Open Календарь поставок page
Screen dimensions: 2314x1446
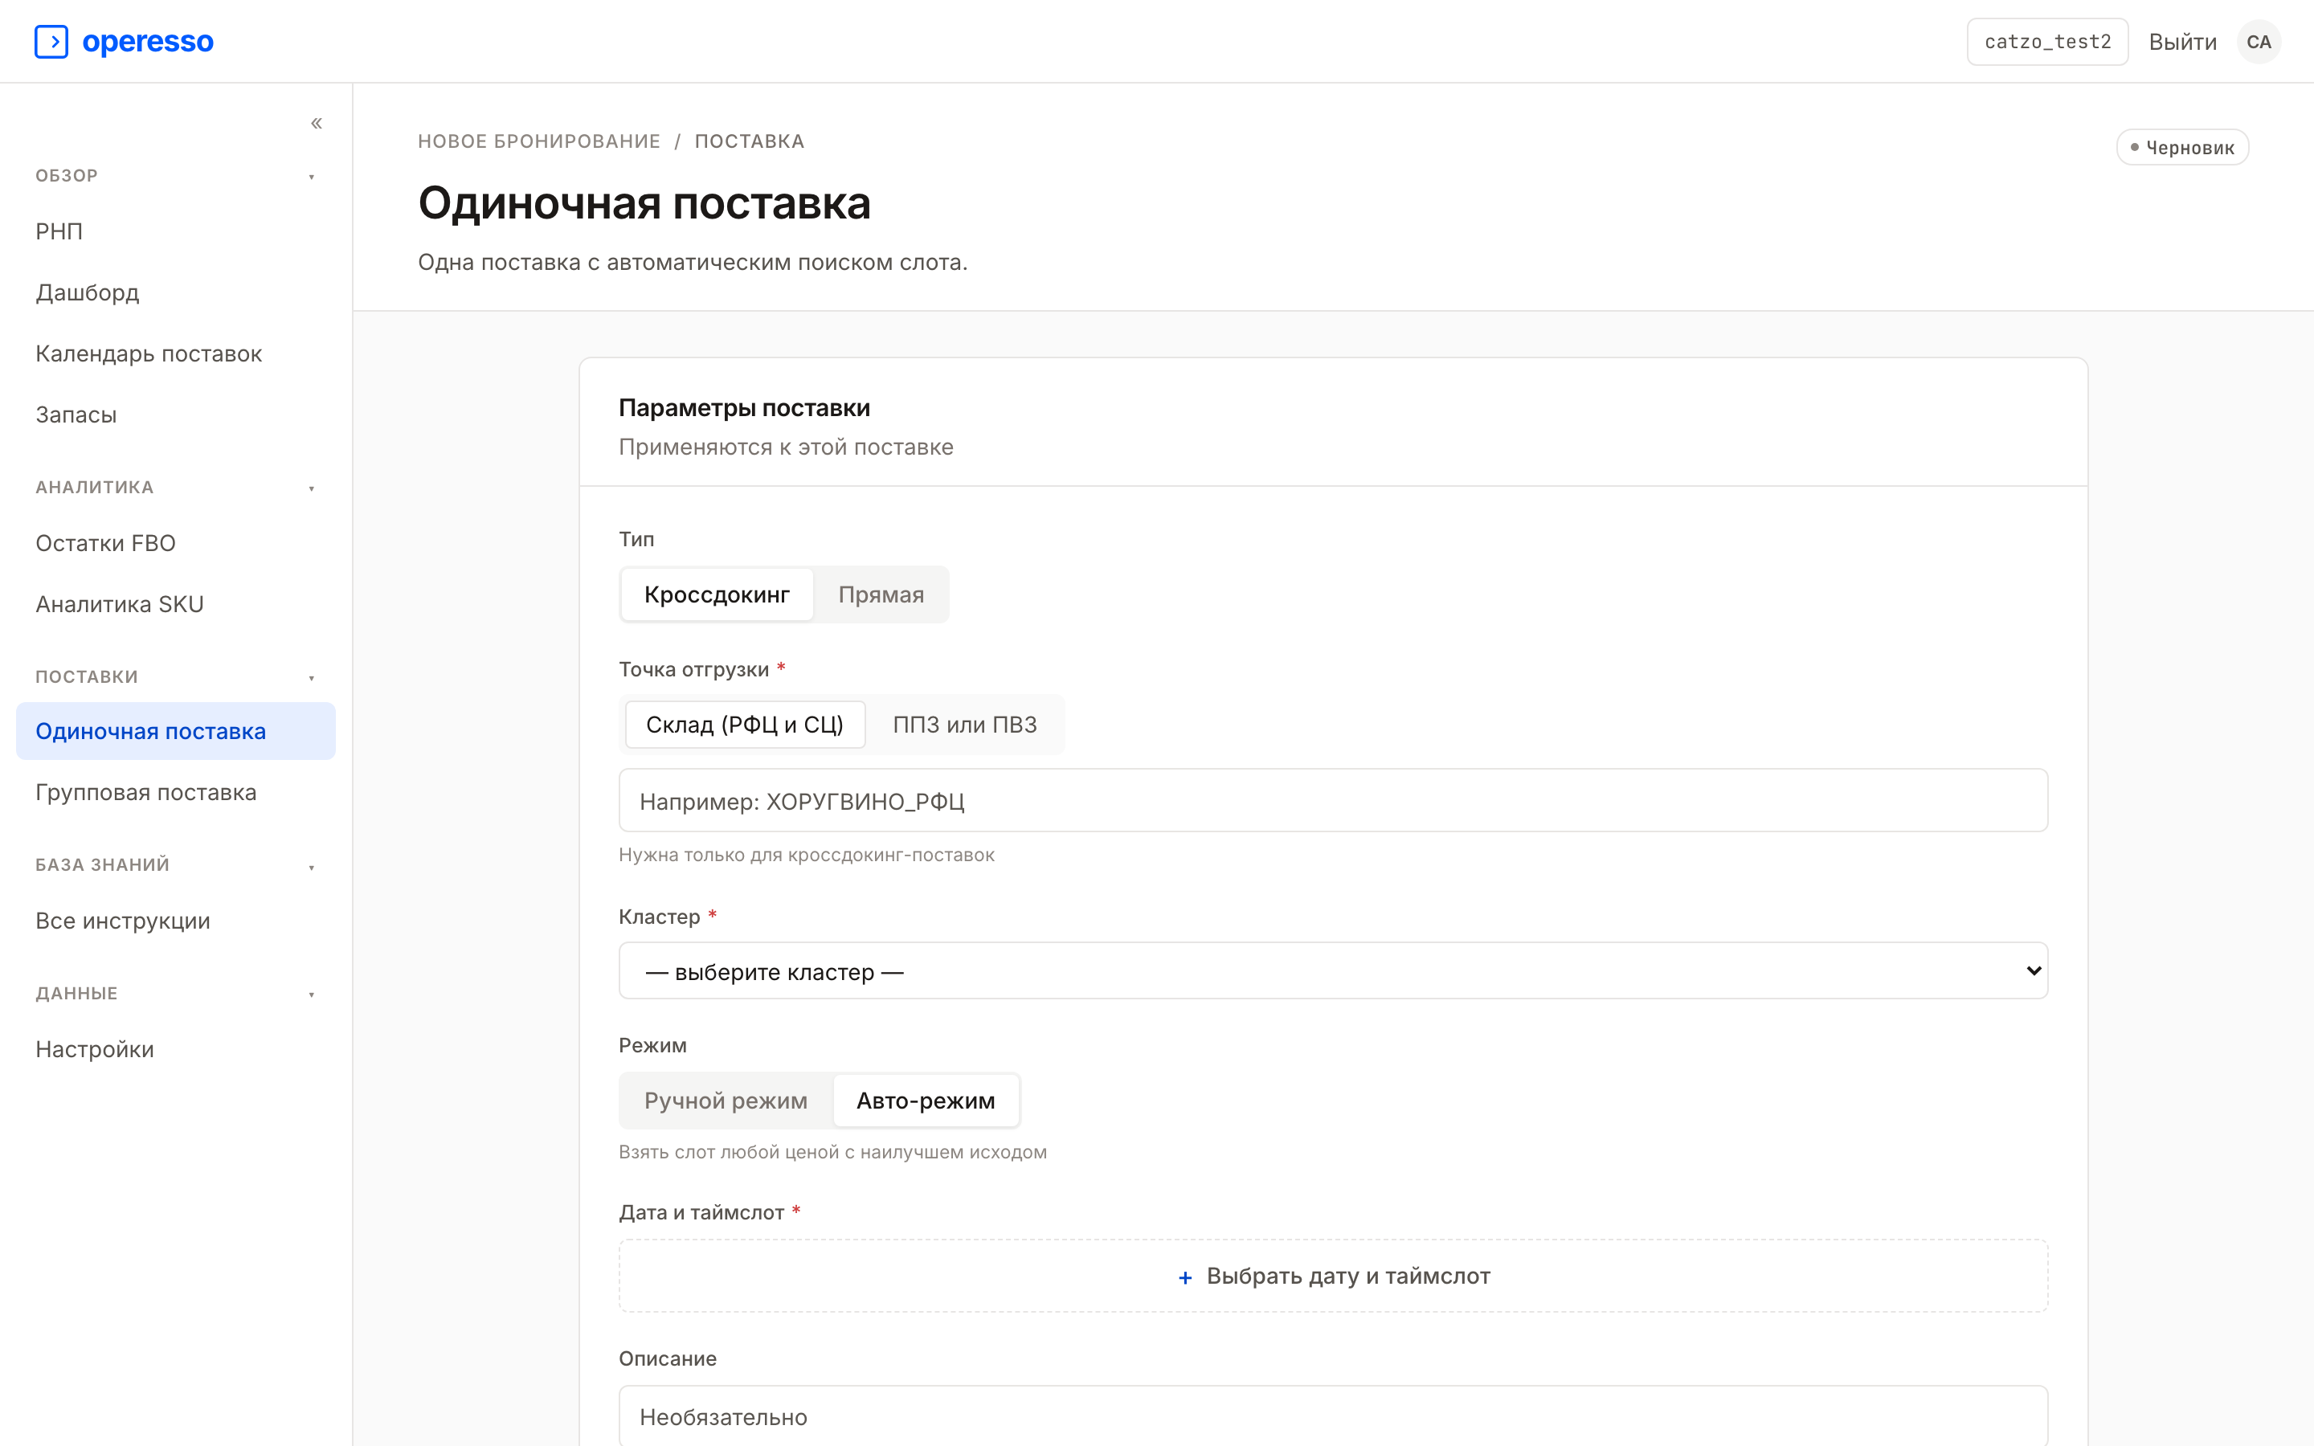176,353
